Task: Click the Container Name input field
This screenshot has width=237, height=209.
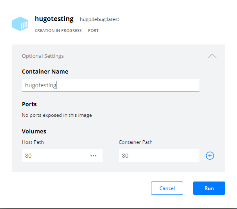Action: click(x=111, y=85)
